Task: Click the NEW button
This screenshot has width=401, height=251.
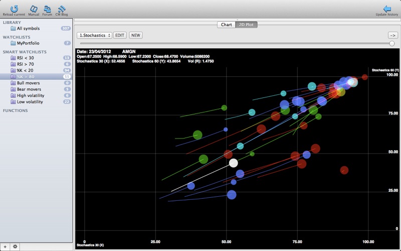Action: (136, 35)
